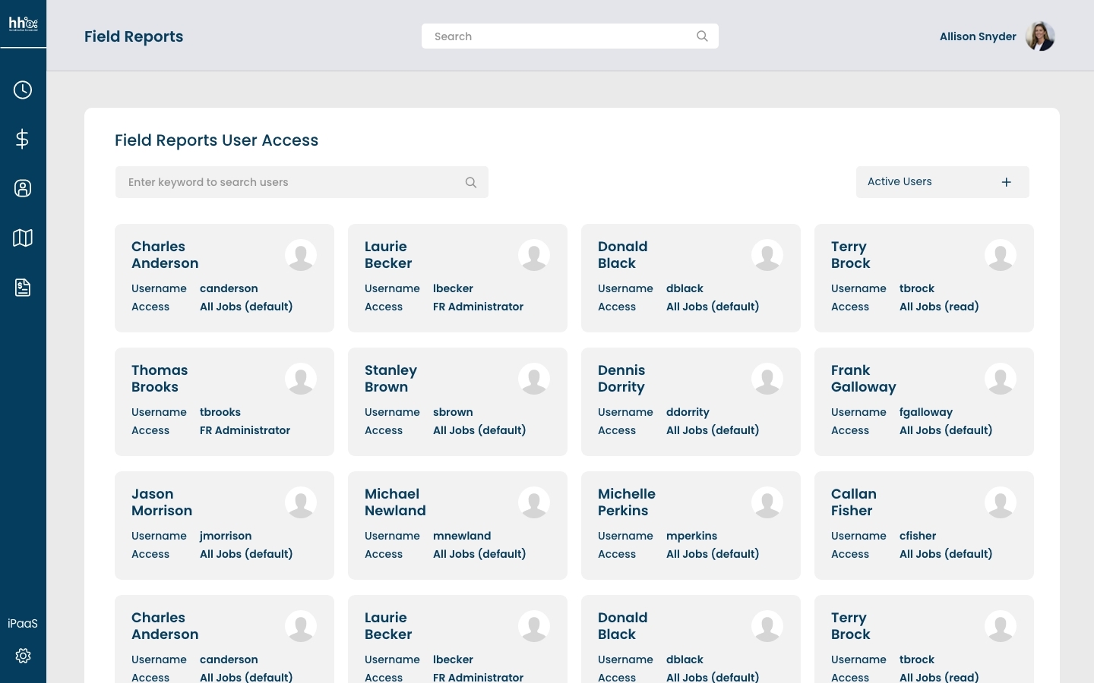Open Allison Snyder's profile menu
Image resolution: width=1094 pixels, height=683 pixels.
(978, 36)
